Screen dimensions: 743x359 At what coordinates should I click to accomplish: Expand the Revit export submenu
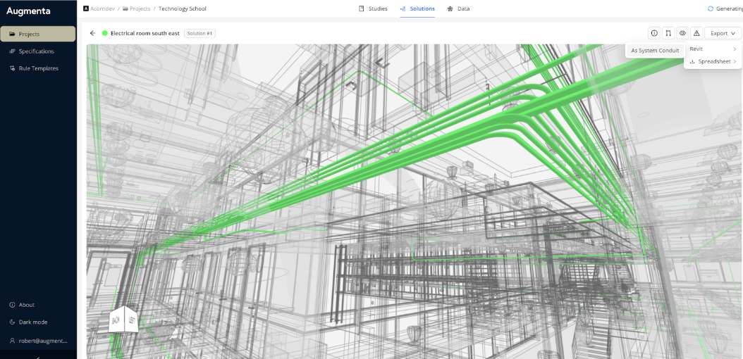coord(713,49)
